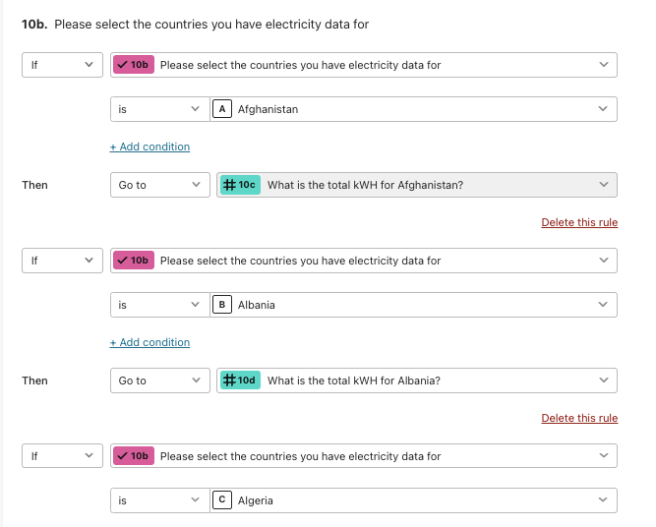
Task: Click the letter B badge beside Albania
Action: [x=222, y=305]
